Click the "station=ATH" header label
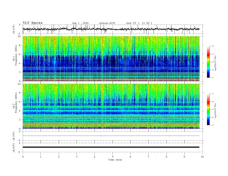Viewport: 228px width, 176px height. pyautogui.click(x=107, y=23)
